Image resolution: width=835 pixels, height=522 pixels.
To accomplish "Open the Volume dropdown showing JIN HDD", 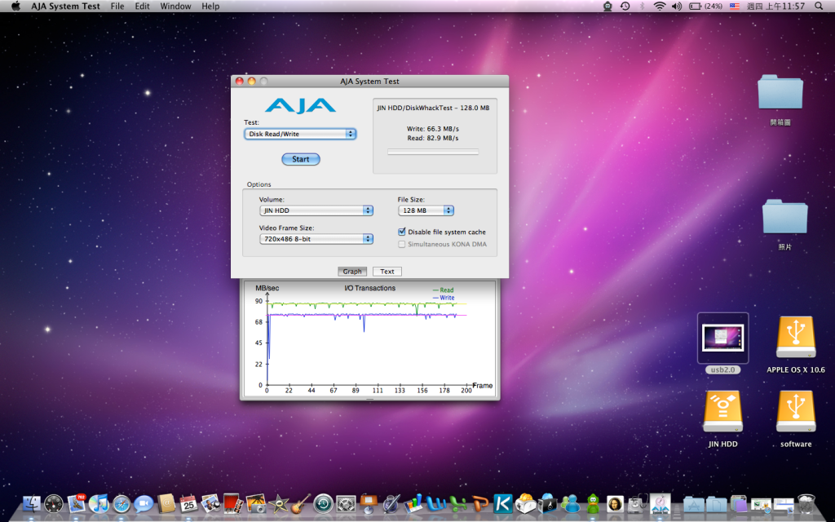I will click(x=316, y=210).
